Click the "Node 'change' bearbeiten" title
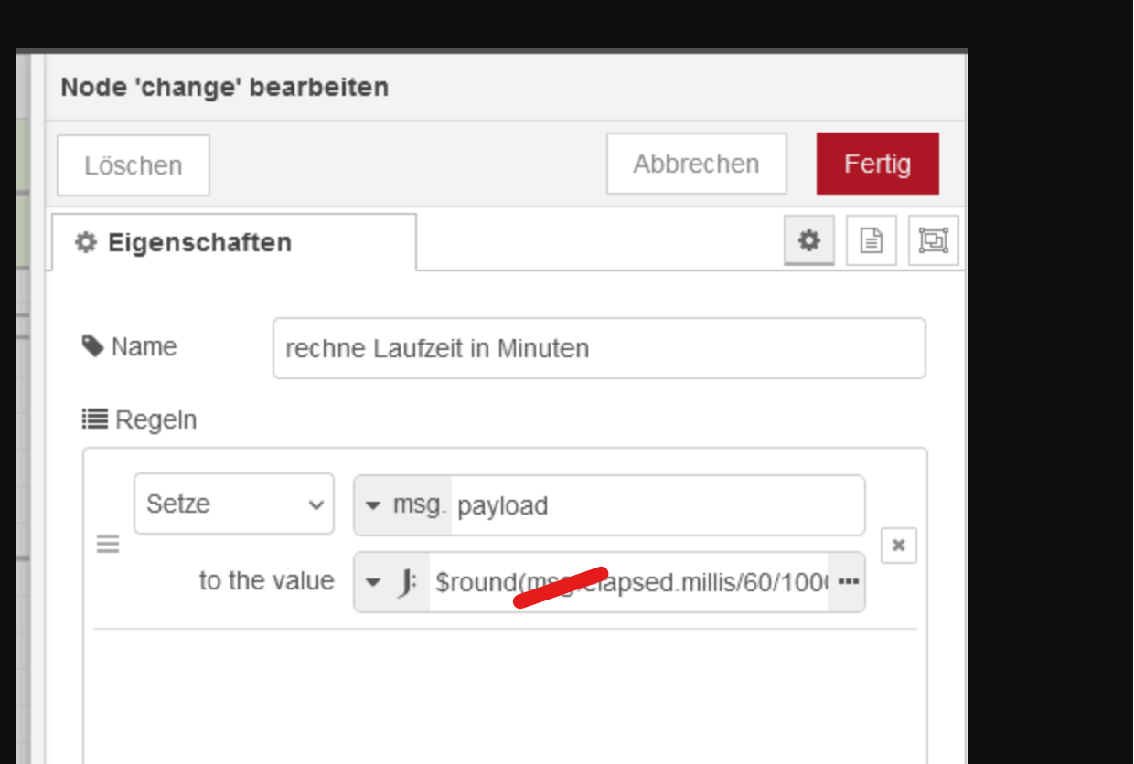Image resolution: width=1134 pixels, height=764 pixels. coord(225,87)
